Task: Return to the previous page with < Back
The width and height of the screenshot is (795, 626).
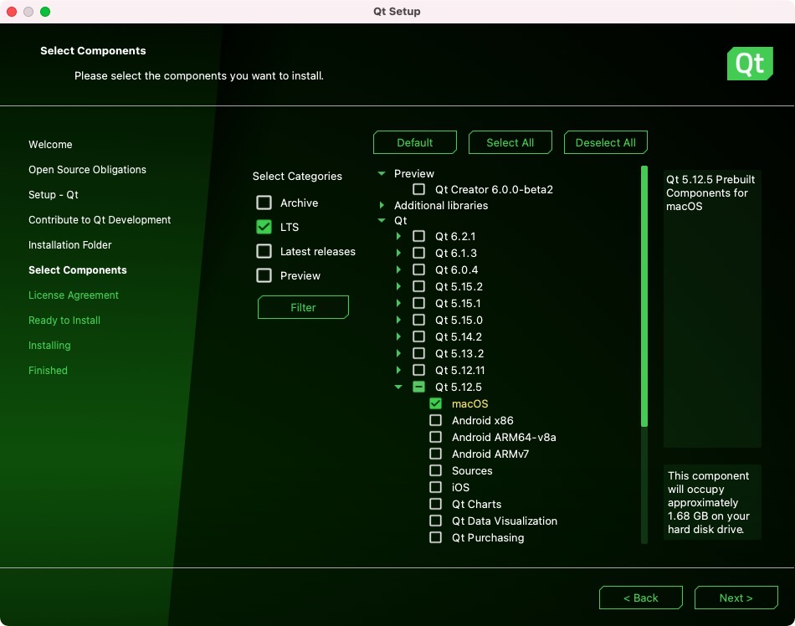Action: click(x=640, y=598)
